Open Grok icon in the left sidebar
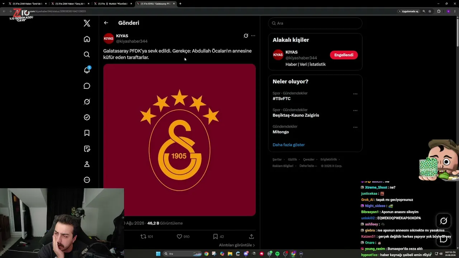Screen dimensions: 459x258 pyautogui.click(x=87, y=102)
